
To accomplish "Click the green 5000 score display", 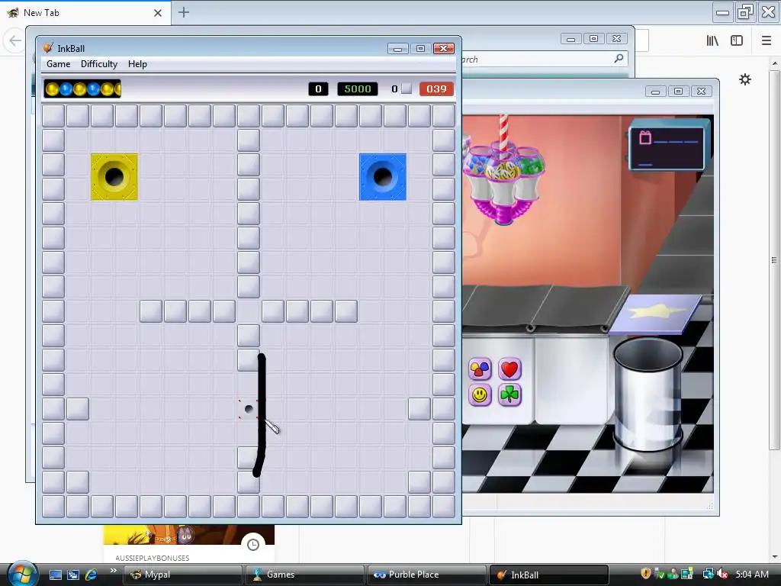I will (x=358, y=89).
